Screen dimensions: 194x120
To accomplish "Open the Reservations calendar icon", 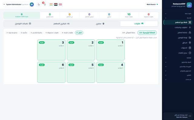I will [190, 48].
